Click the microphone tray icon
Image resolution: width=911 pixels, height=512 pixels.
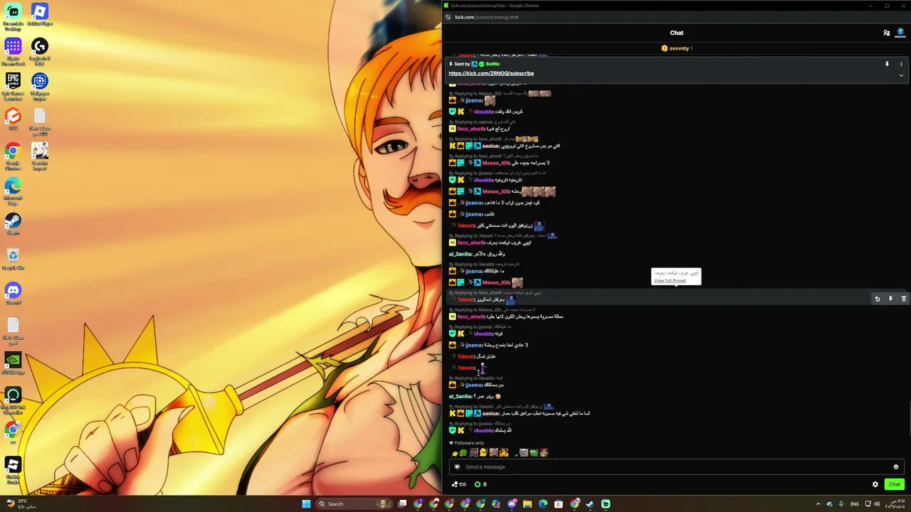pyautogui.click(x=841, y=503)
